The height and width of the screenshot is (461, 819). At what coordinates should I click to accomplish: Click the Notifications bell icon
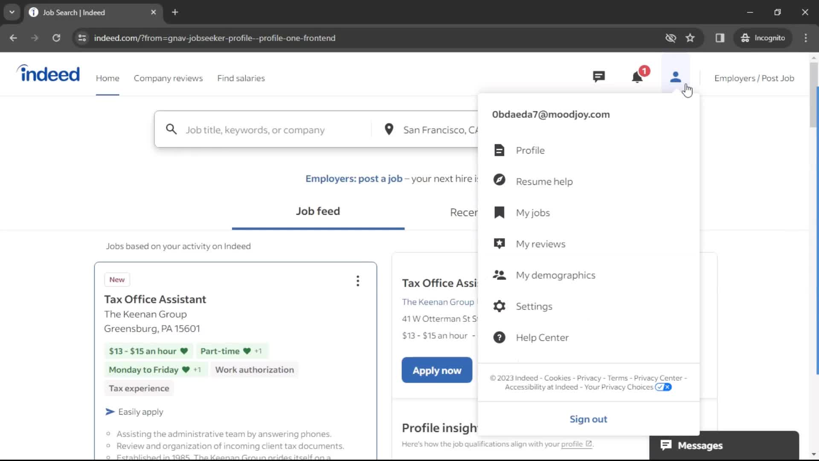click(x=637, y=78)
